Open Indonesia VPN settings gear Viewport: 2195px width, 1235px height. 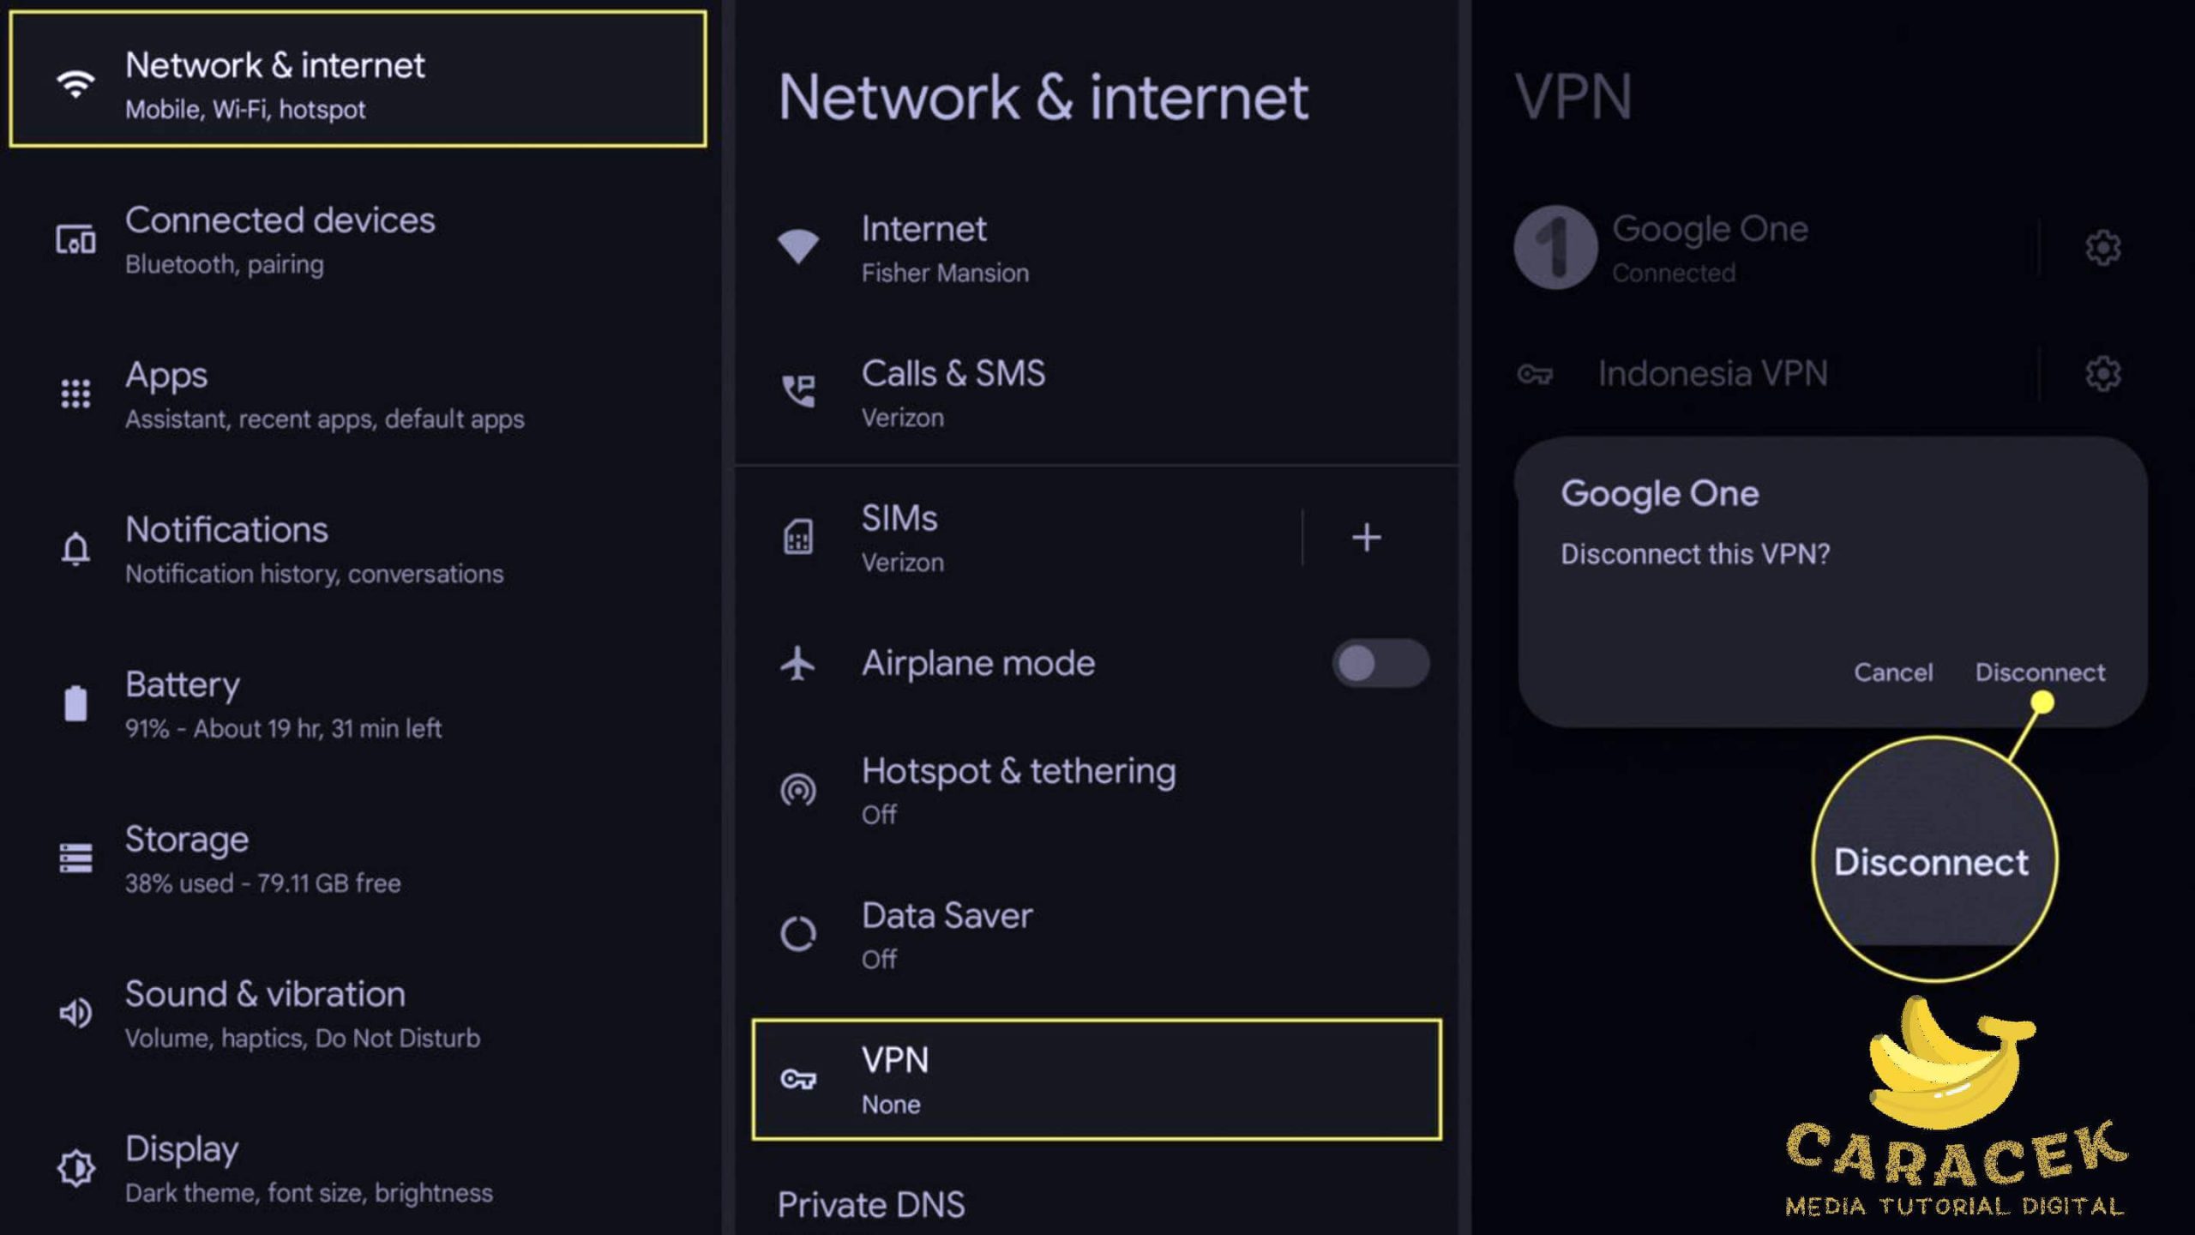point(2102,374)
